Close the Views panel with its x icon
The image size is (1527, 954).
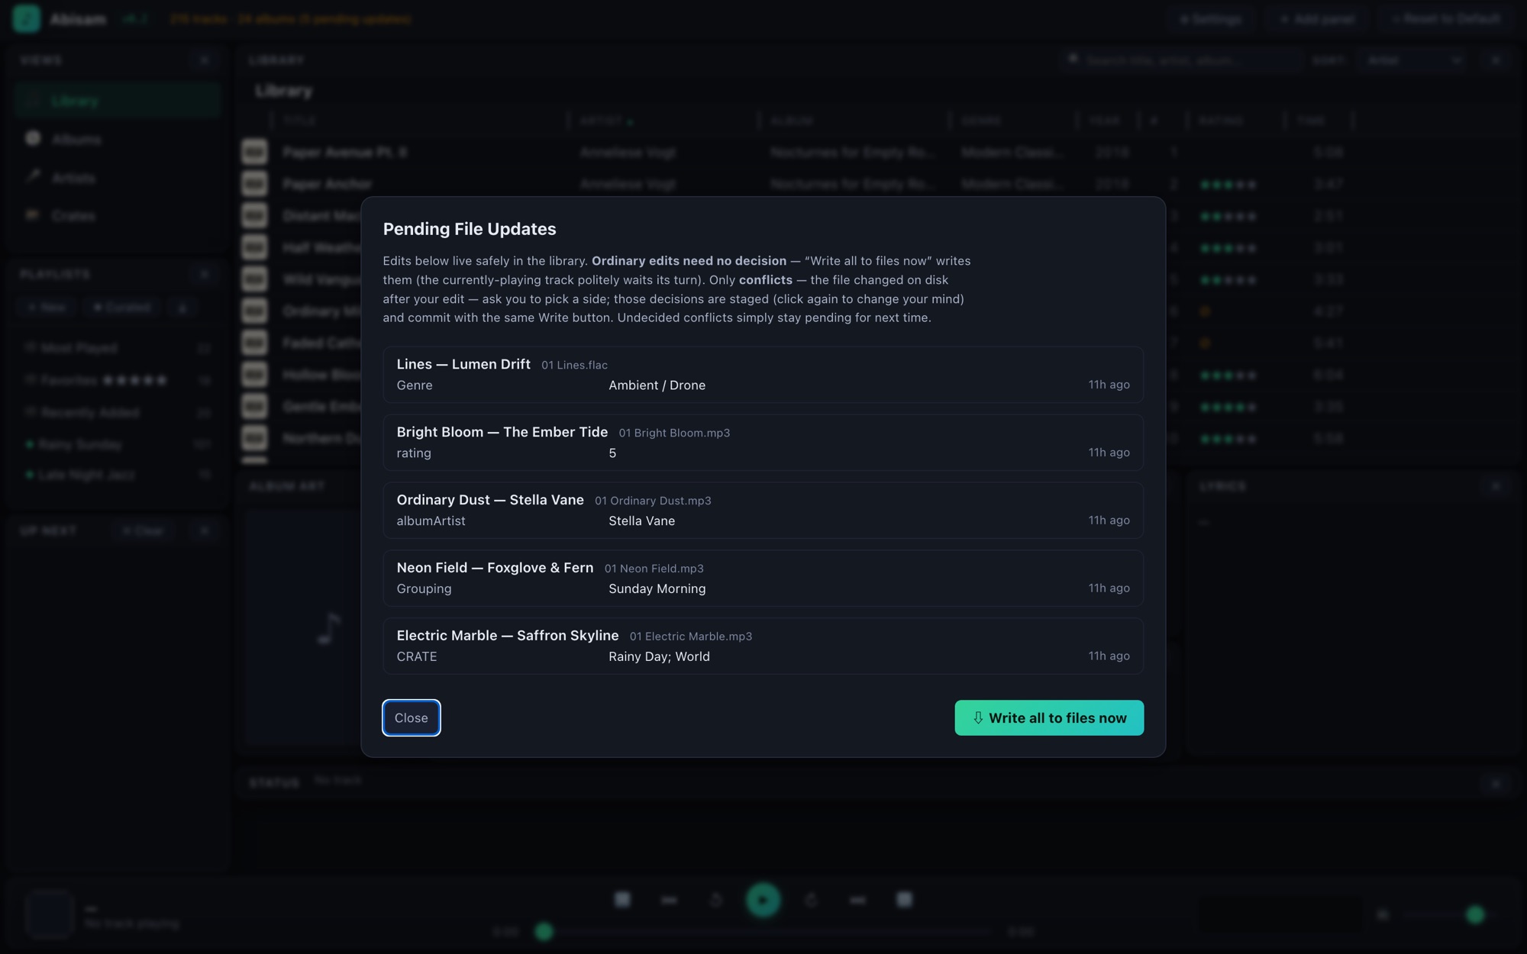204,60
